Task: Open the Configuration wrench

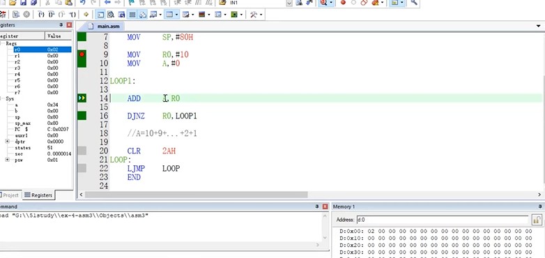Action: [414, 3]
